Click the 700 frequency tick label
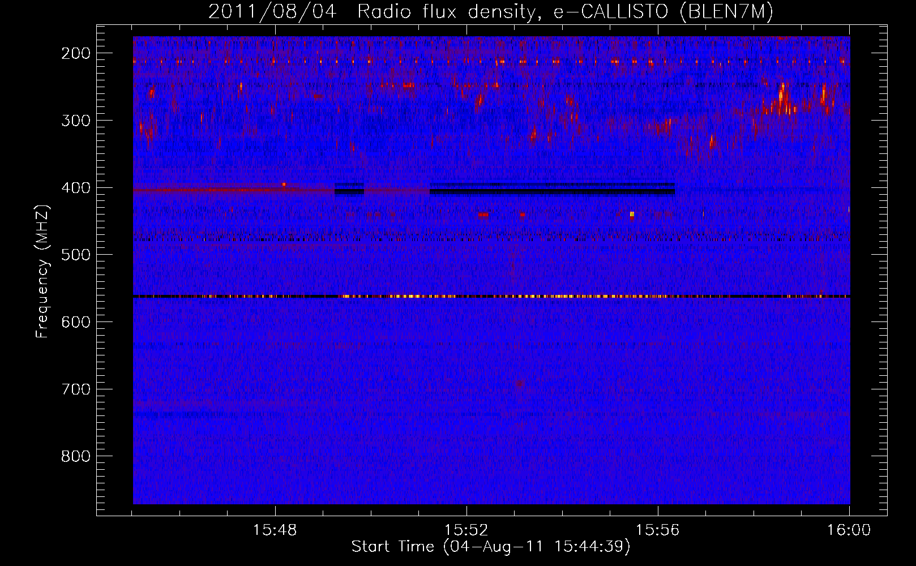The height and width of the screenshot is (566, 916). pos(75,389)
